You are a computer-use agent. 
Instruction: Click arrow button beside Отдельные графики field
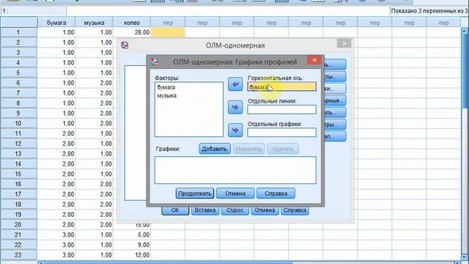(x=235, y=131)
